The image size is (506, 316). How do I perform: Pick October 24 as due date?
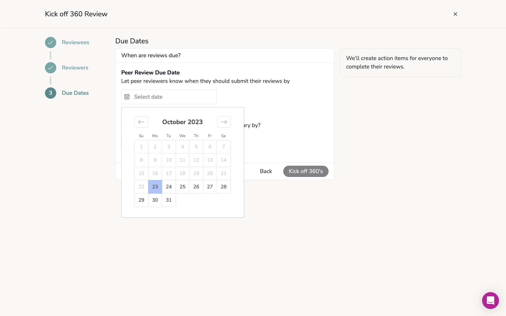click(x=169, y=187)
